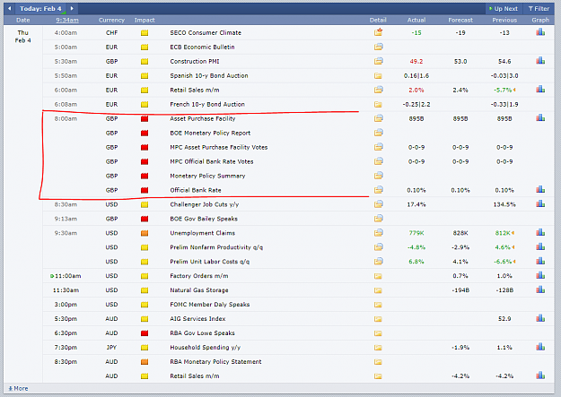Select the Unemployment Claims event name
This screenshot has height=397, width=561.
203,233
